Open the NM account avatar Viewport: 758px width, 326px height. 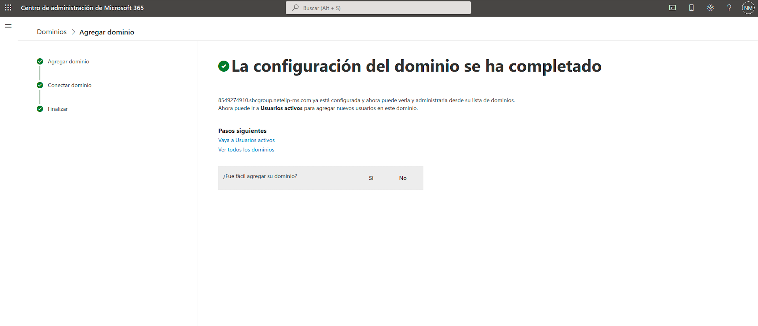(748, 8)
